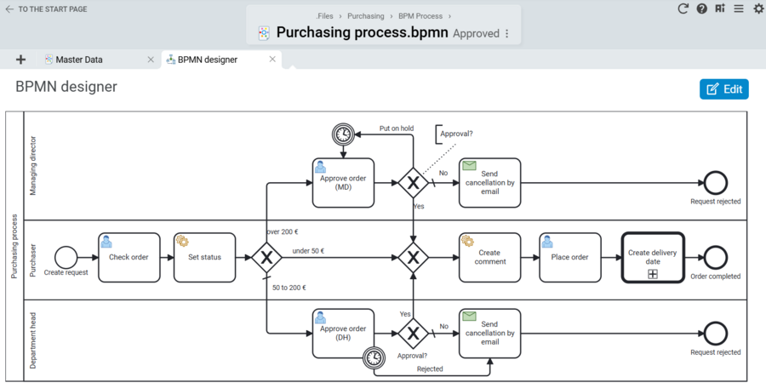The image size is (766, 388).
Task: Select Department head Send cancellation by email task
Action: click(x=490, y=334)
